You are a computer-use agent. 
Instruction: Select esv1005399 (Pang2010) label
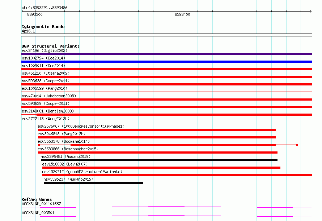[45, 88]
